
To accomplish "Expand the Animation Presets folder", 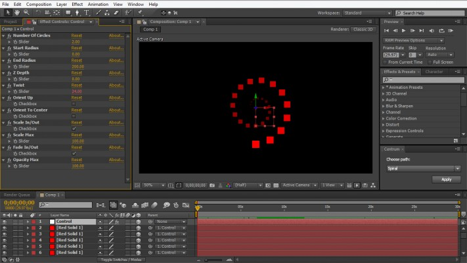I will [384, 87].
